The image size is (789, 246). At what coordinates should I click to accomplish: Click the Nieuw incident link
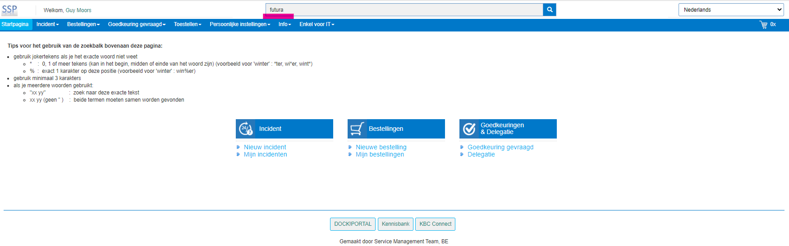coord(265,147)
